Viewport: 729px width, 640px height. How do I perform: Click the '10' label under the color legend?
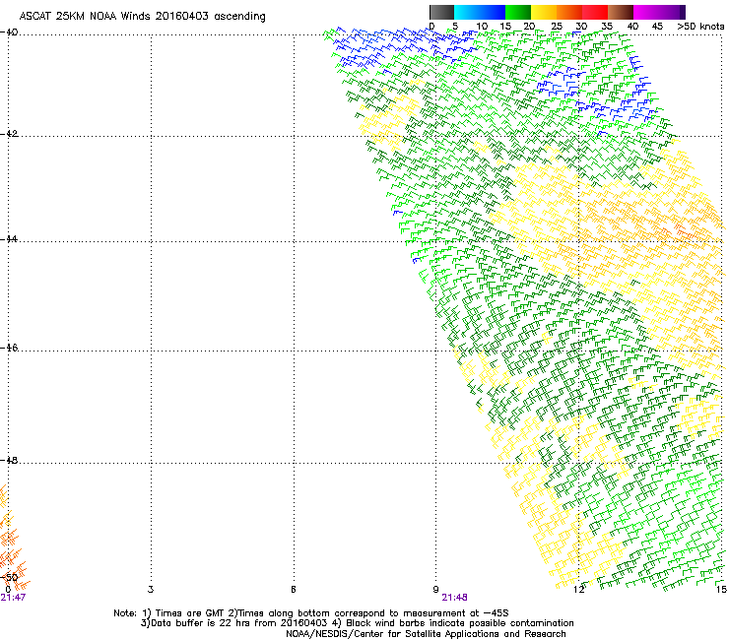coord(482,27)
